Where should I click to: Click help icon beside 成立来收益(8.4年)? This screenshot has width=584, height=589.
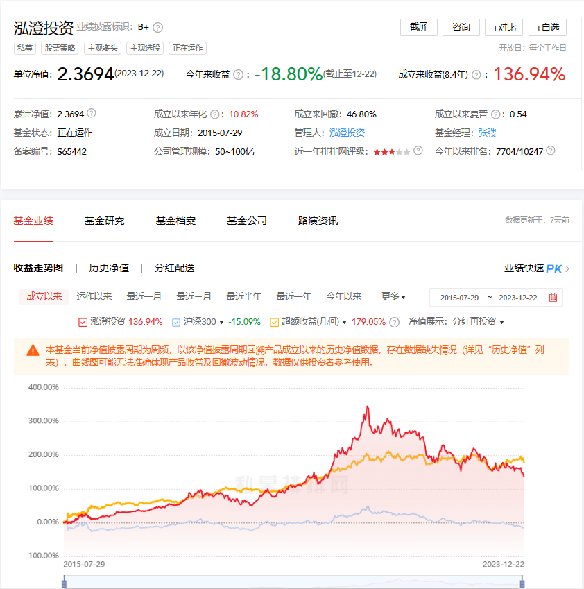click(x=476, y=75)
